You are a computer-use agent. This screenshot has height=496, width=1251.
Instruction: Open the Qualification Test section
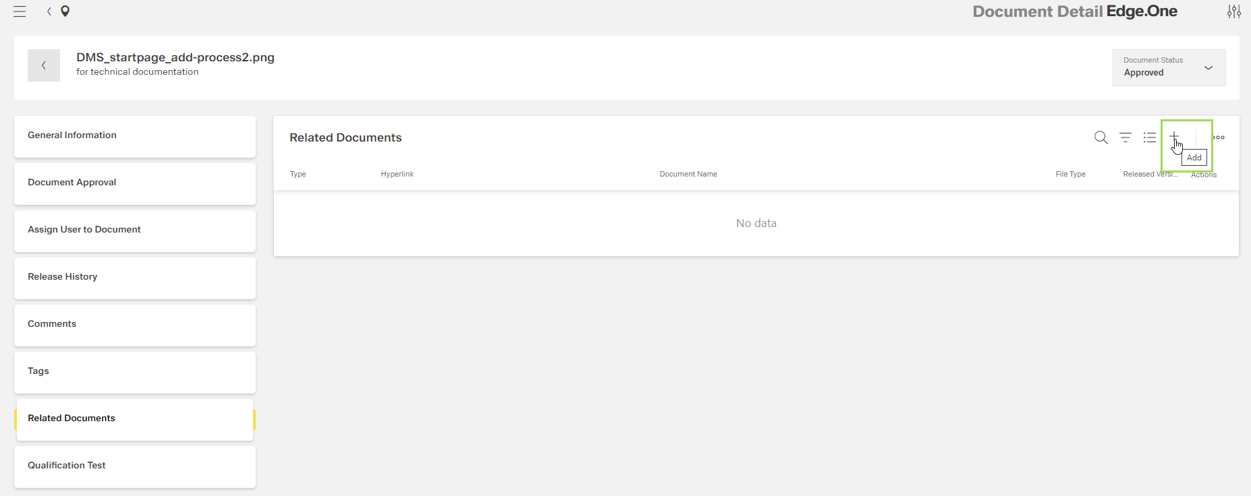tap(135, 466)
